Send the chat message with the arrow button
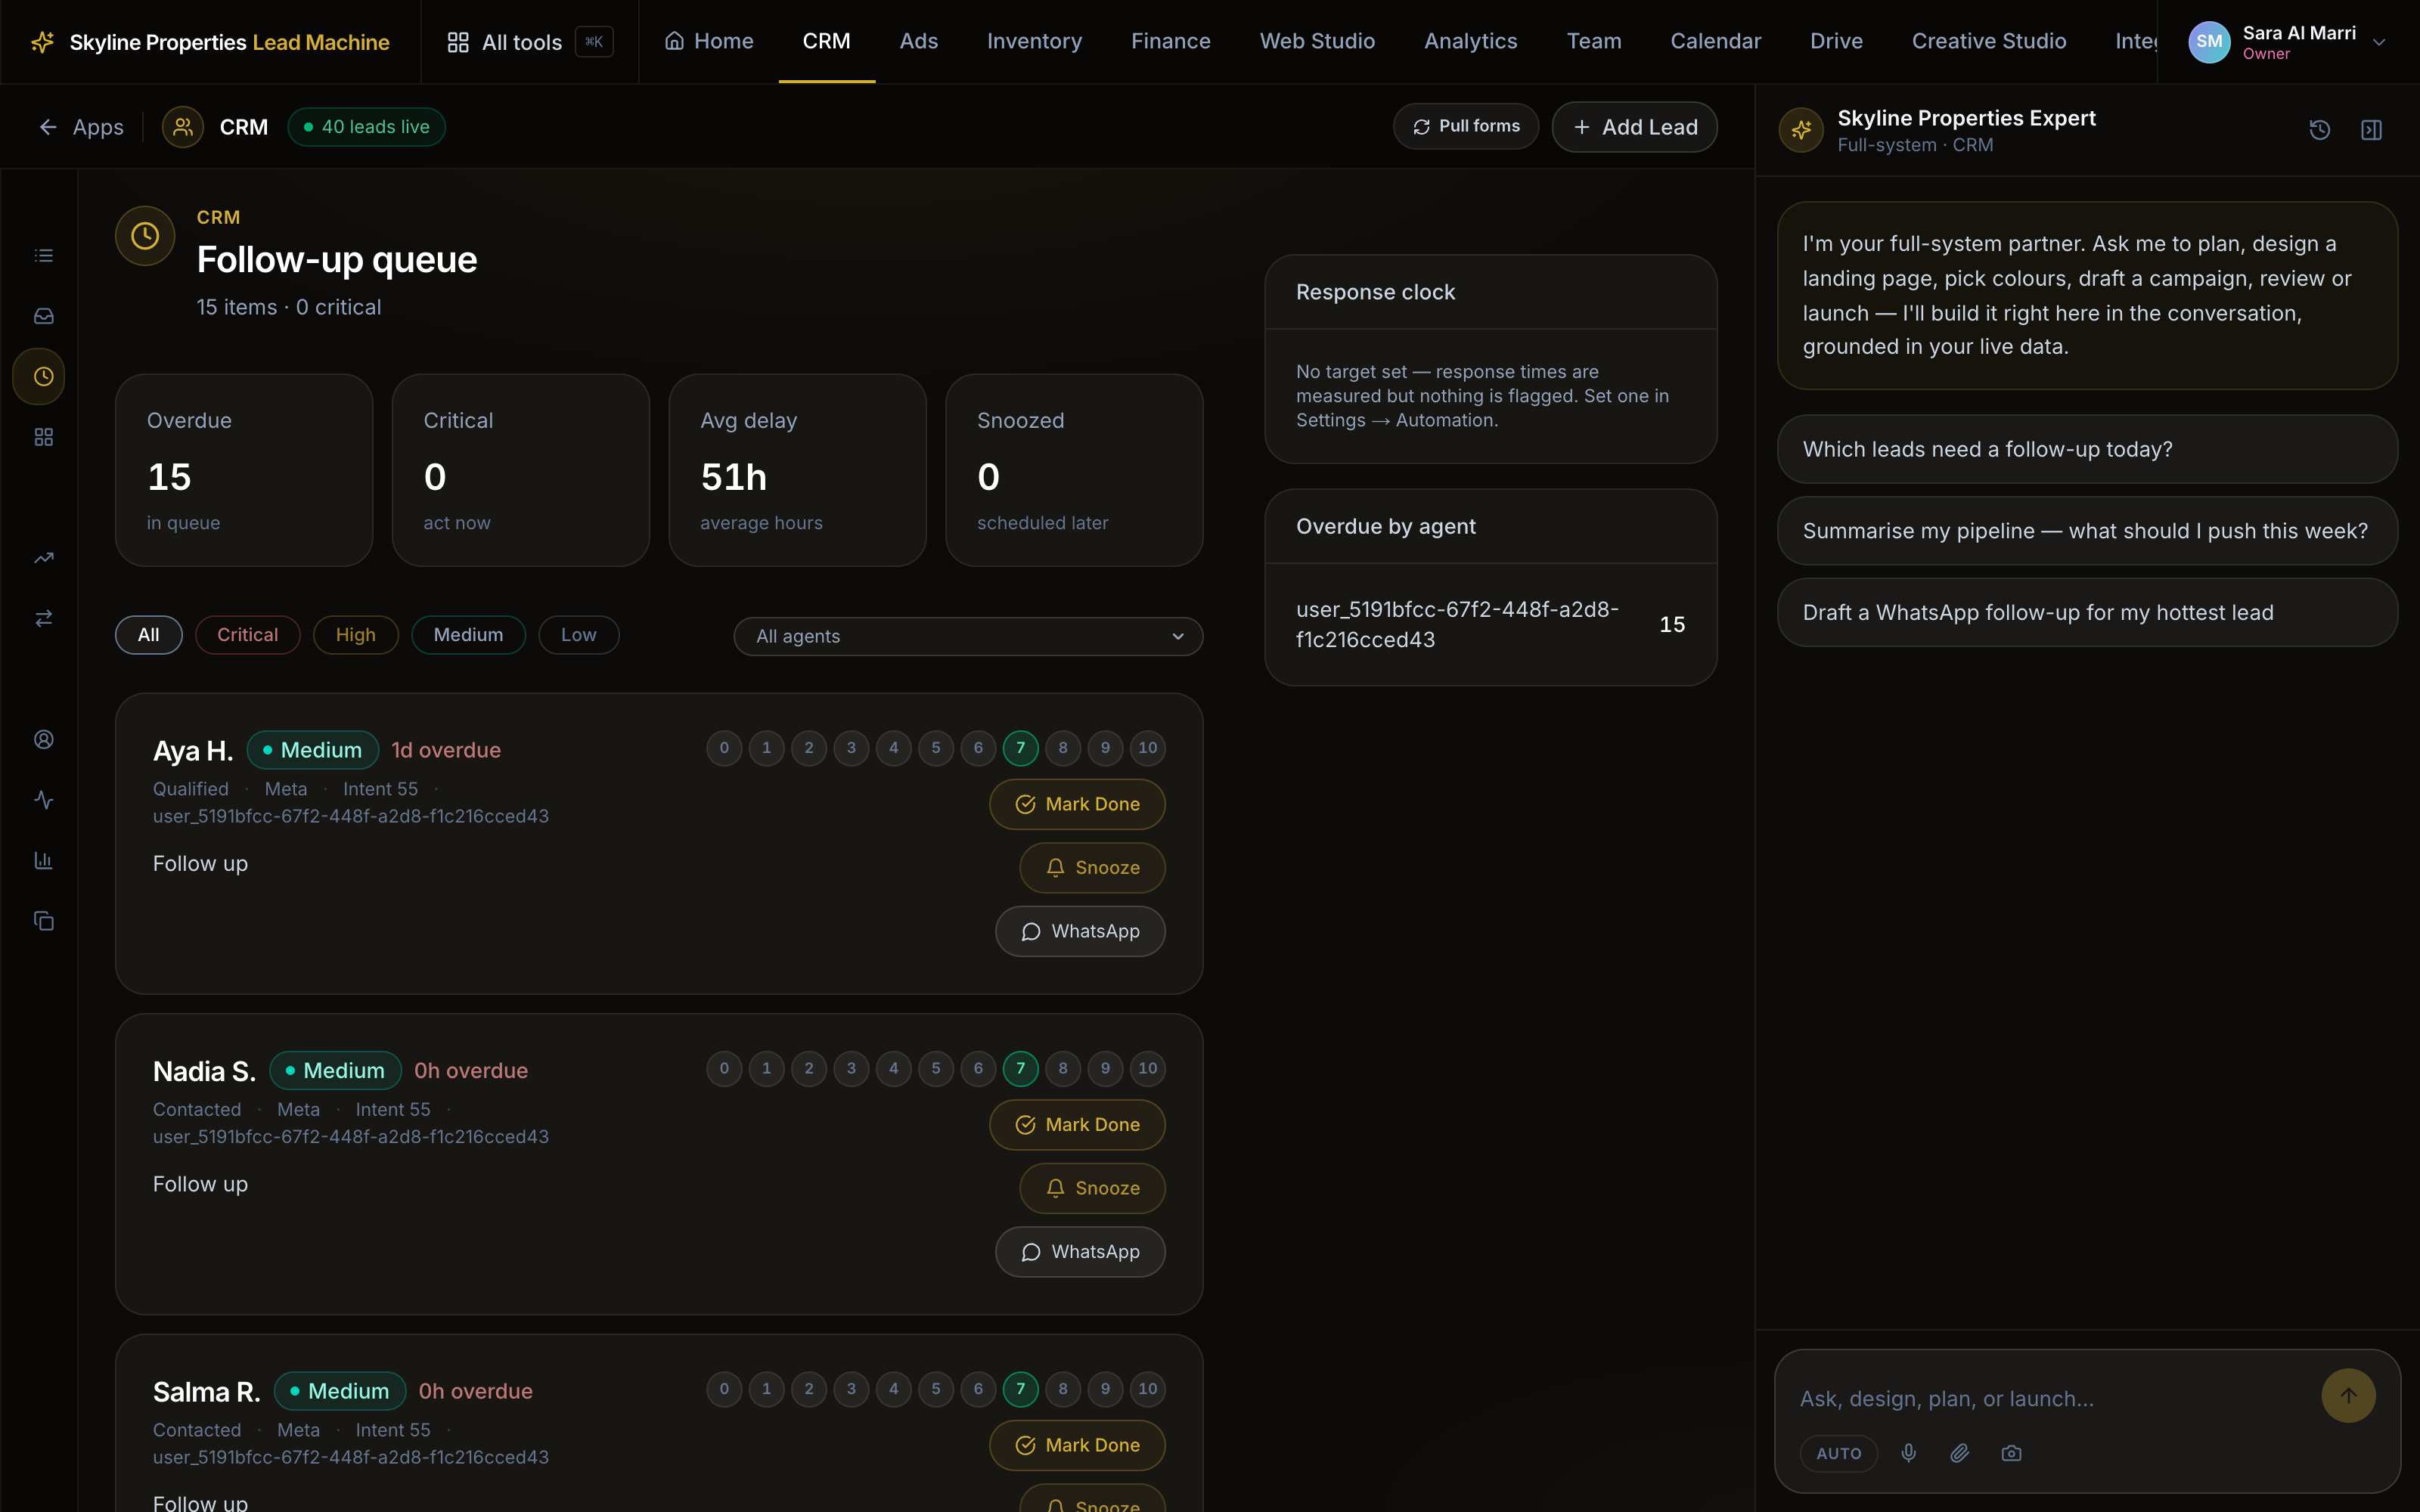2420x1512 pixels. 2348,1395
